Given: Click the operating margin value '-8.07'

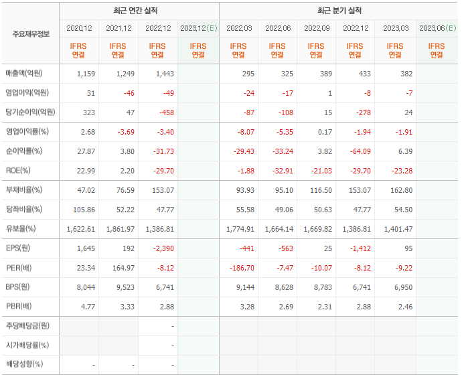Looking at the screenshot, I should 246,132.
